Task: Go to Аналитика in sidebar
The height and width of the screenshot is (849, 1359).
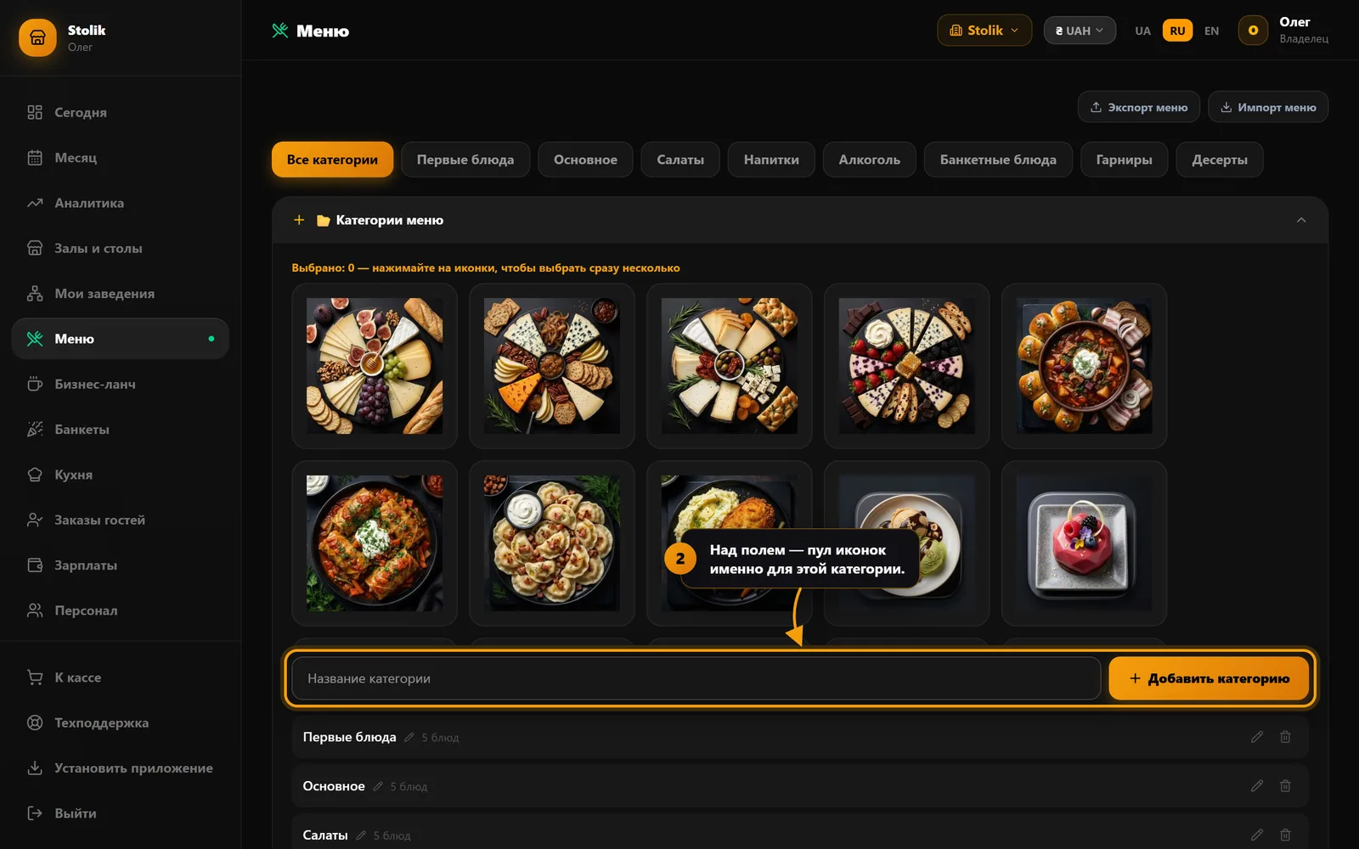Action: point(120,203)
